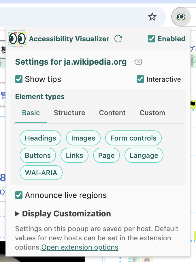Open the extension icon in the browser toolbar
Image resolution: width=196 pixels, height=262 pixels.
point(181,17)
